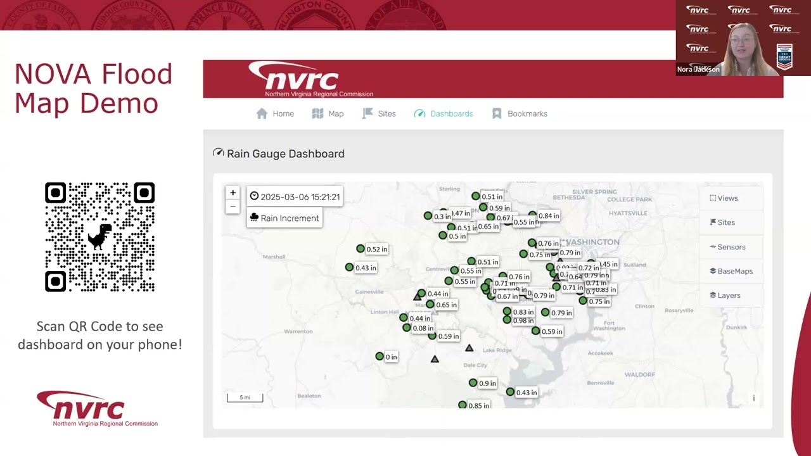
Task: Click the Rain Gauge Dashboard heading
Action: (286, 153)
